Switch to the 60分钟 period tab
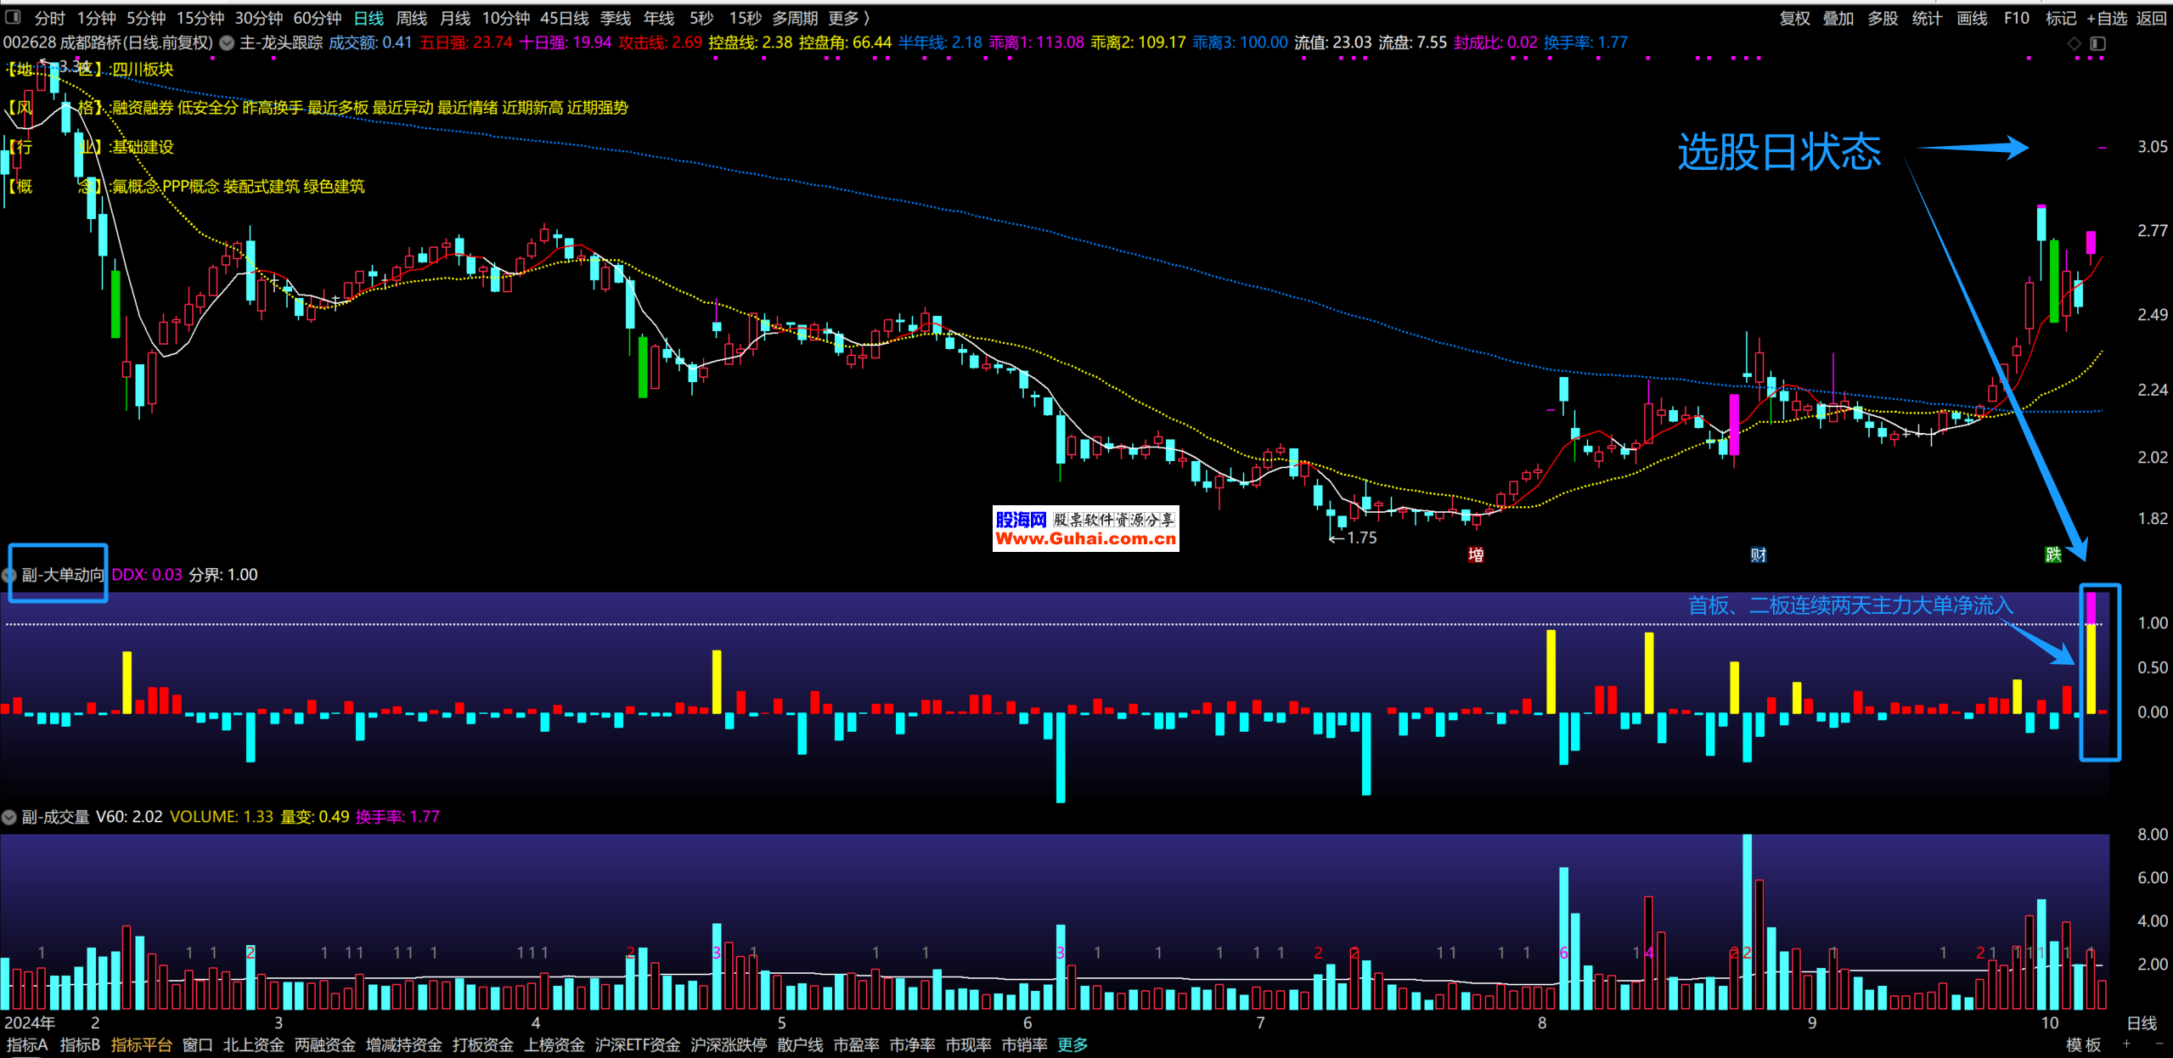 pos(317,18)
